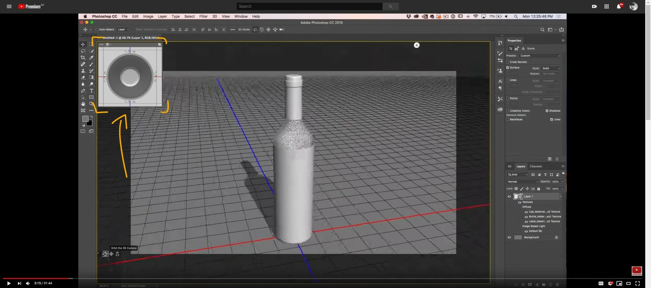Select the Dodge tool
The height and width of the screenshot is (288, 651).
pyautogui.click(x=91, y=84)
